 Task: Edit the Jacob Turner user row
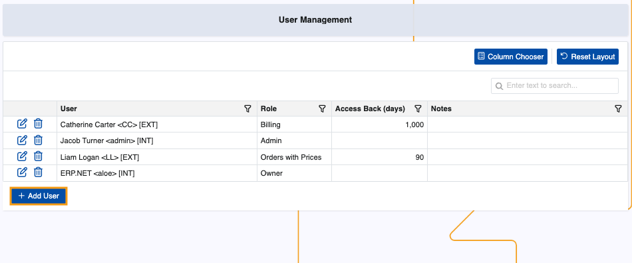pos(22,140)
